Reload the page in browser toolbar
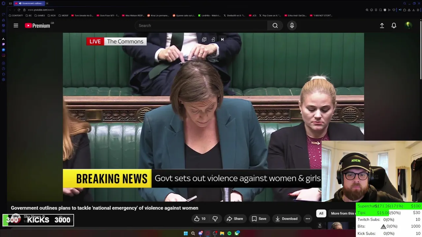Image resolution: width=422 pixels, height=237 pixels. [x=19, y=10]
